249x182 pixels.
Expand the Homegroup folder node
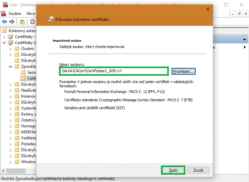[10, 126]
